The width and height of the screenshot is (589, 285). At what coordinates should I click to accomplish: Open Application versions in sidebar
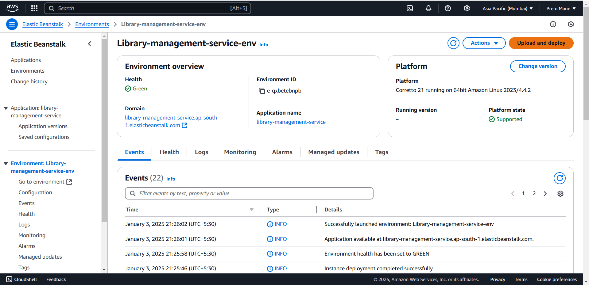(x=43, y=126)
